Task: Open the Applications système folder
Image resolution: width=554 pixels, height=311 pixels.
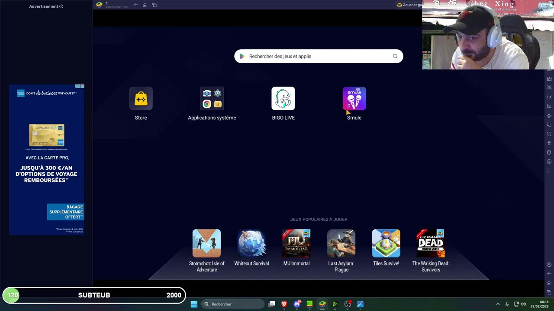Action: [212, 99]
